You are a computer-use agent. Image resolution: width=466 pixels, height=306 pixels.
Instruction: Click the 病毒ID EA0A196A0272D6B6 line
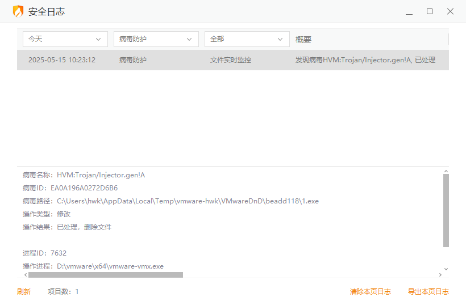tap(70, 188)
